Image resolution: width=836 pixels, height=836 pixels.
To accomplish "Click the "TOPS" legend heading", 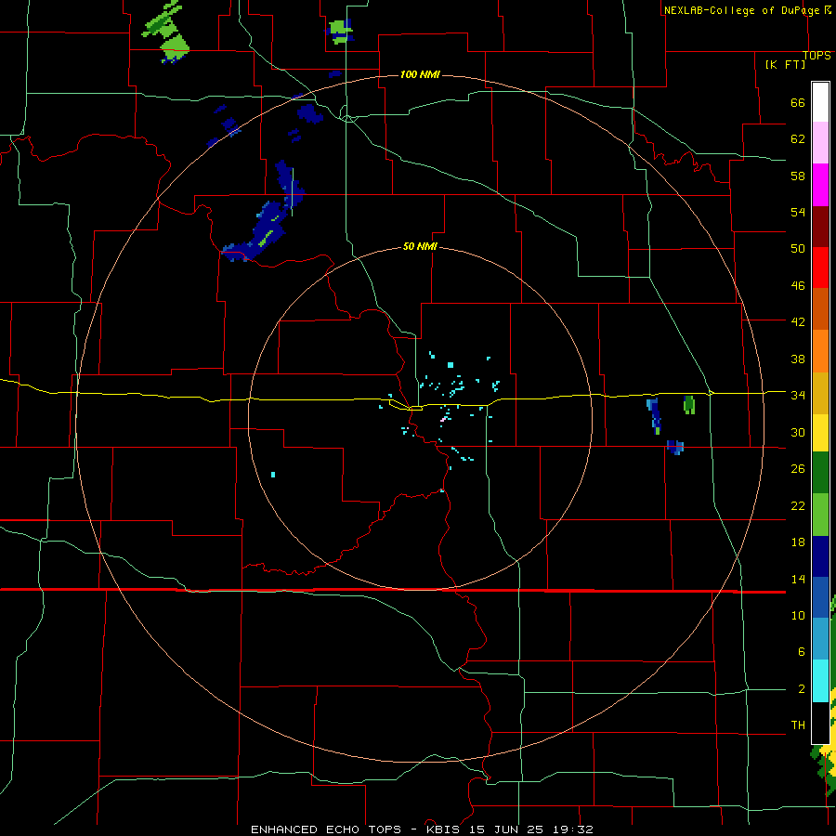I will click(x=816, y=56).
